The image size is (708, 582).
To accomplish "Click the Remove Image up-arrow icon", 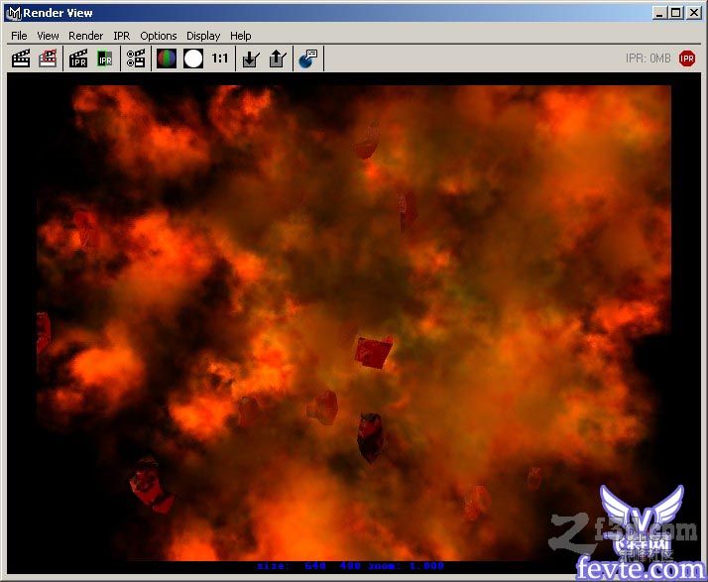I will pos(278,58).
